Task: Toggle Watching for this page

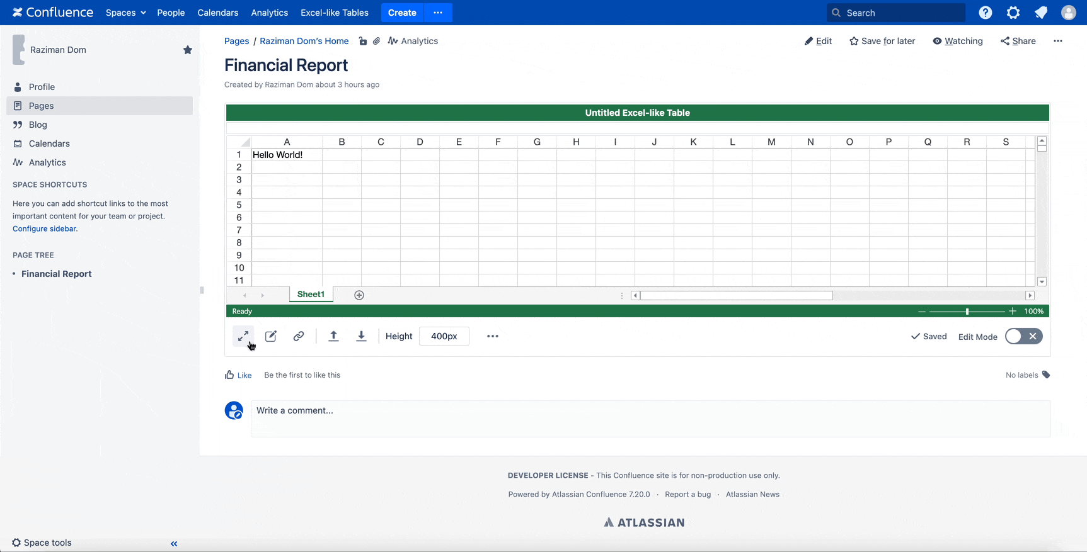Action: (x=958, y=41)
